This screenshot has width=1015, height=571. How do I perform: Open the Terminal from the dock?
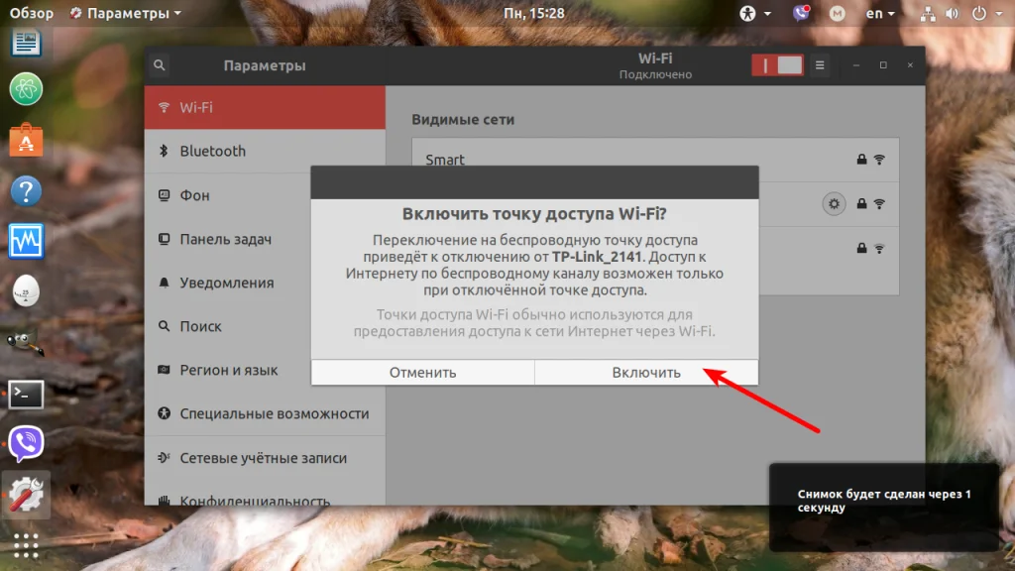[26, 394]
